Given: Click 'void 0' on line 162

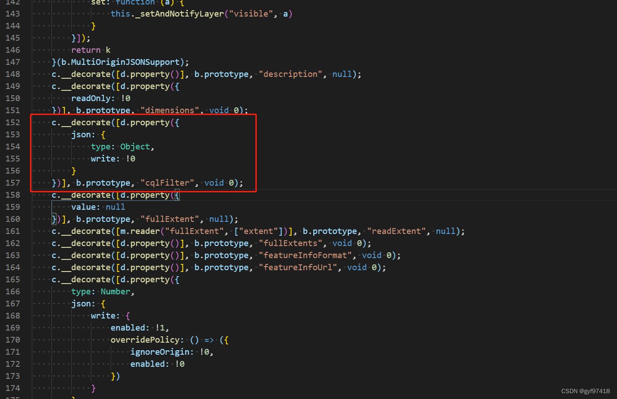Looking at the screenshot, I should click(347, 243).
